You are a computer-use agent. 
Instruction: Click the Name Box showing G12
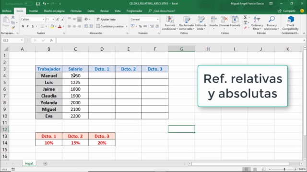click(12, 40)
